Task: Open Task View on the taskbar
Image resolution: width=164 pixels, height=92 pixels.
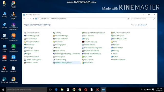Action: (50, 90)
